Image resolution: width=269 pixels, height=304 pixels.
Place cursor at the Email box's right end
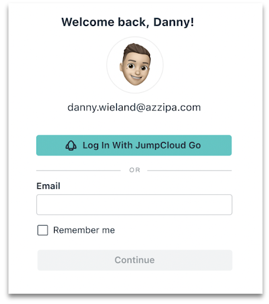228,204
